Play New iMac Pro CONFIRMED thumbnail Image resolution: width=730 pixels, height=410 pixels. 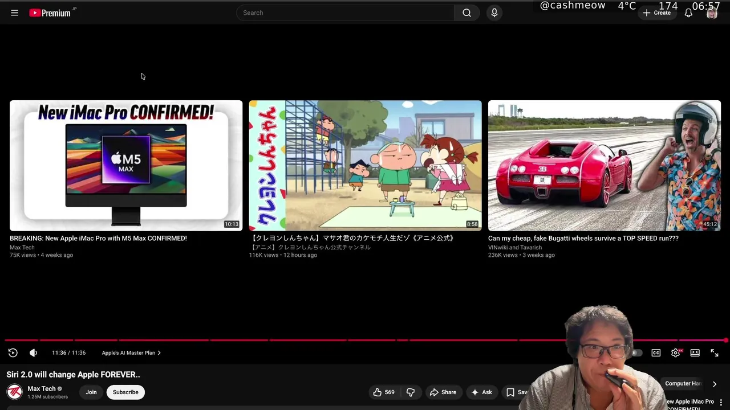126,165
